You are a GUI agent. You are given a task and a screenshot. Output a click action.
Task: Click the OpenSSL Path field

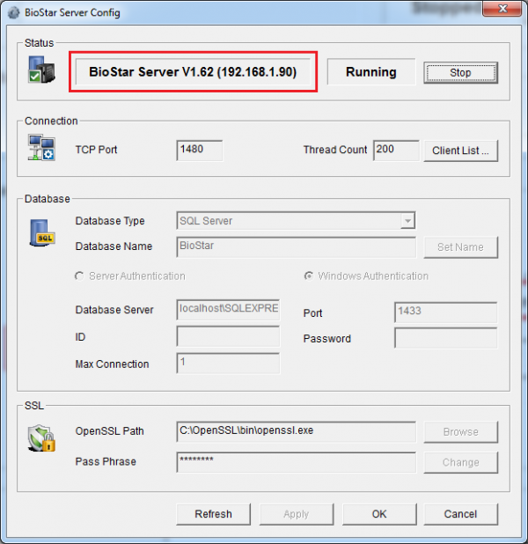pos(296,431)
